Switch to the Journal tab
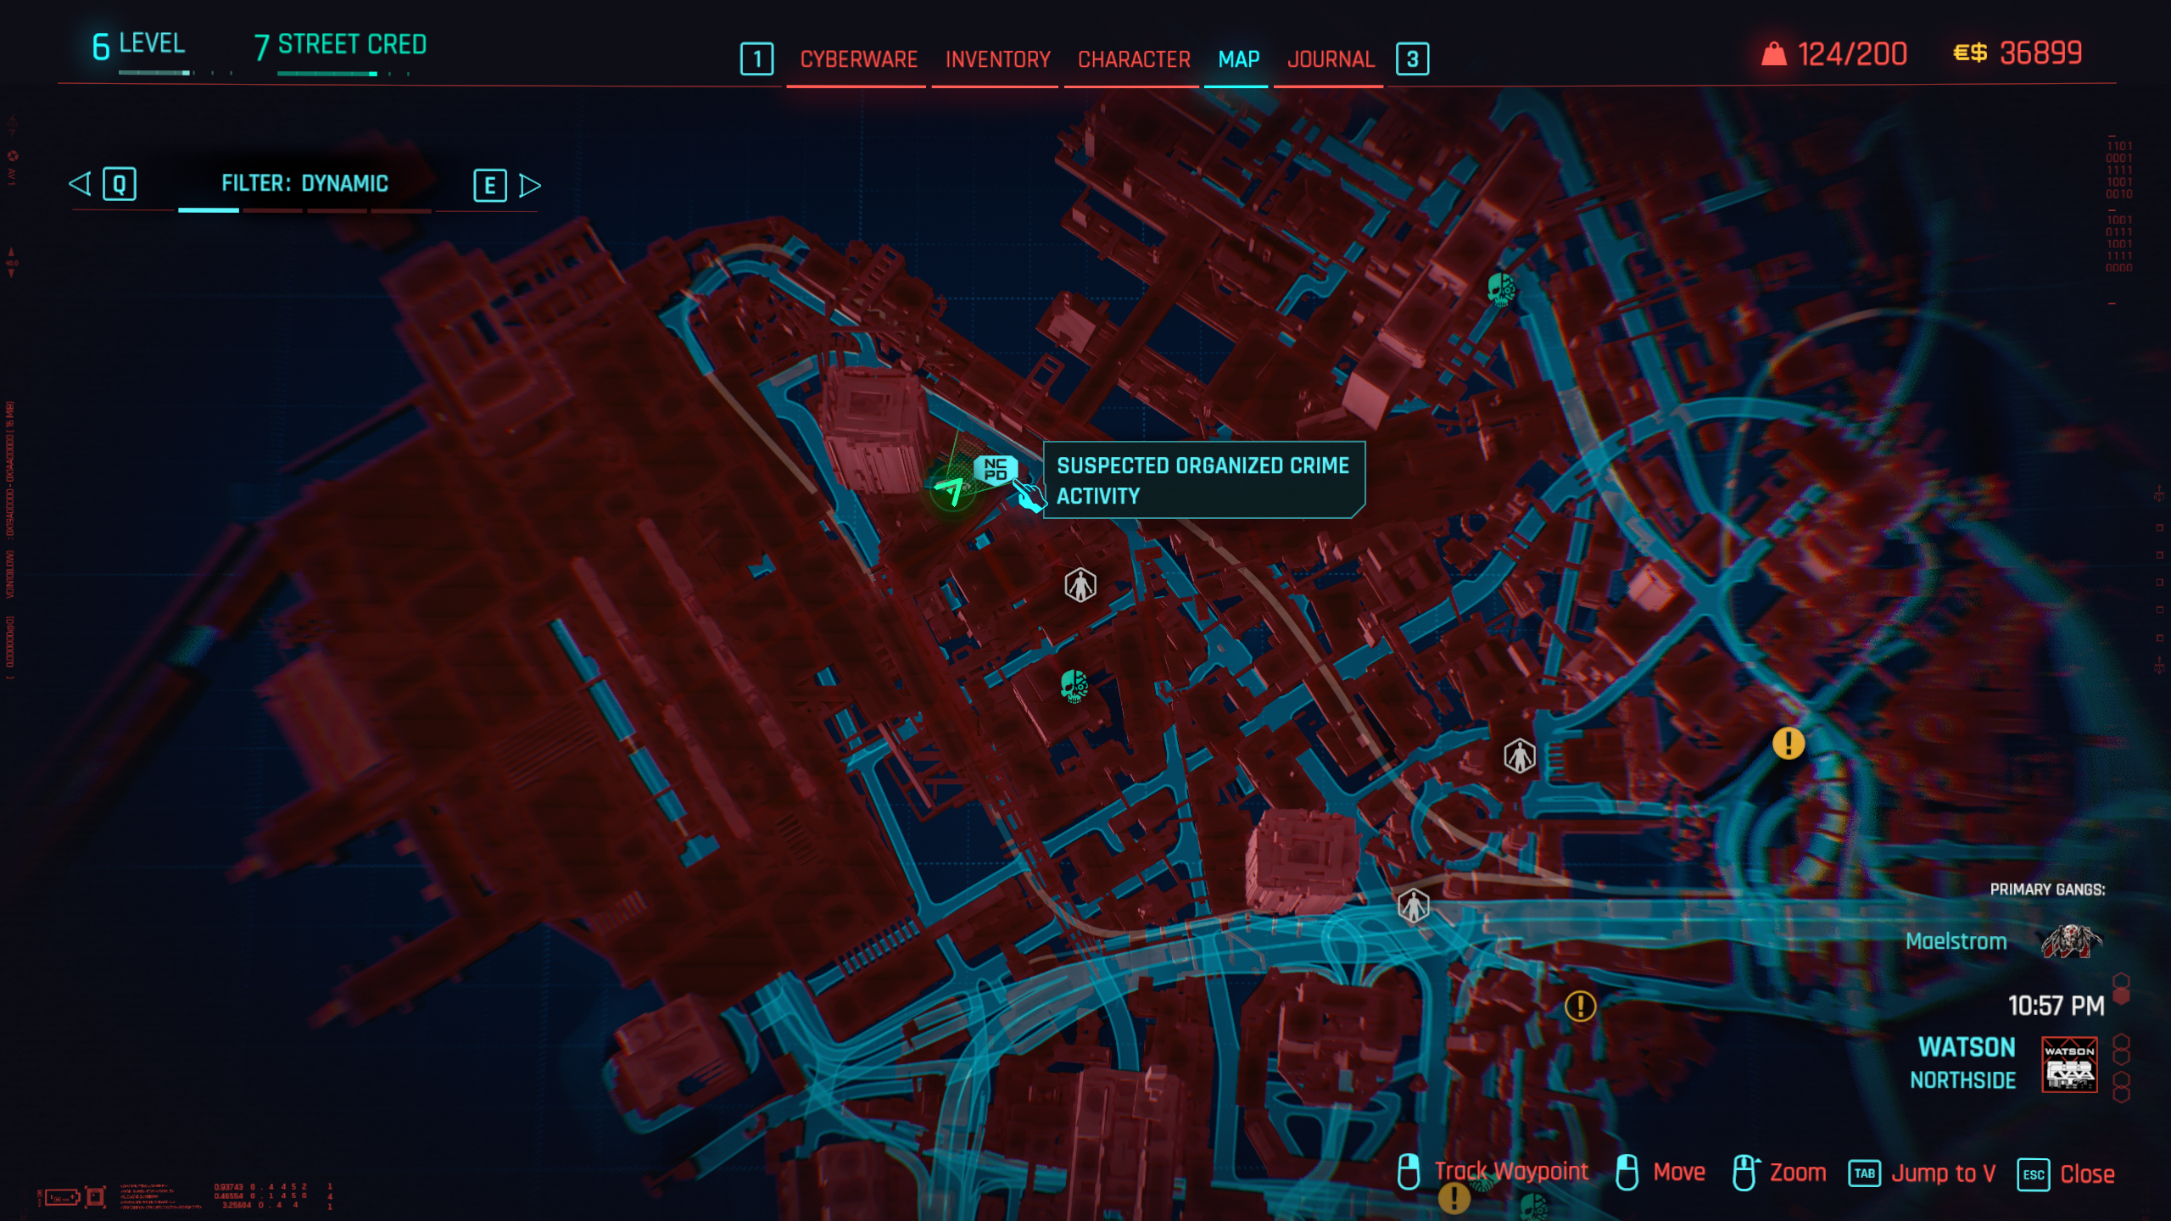 coord(1330,59)
